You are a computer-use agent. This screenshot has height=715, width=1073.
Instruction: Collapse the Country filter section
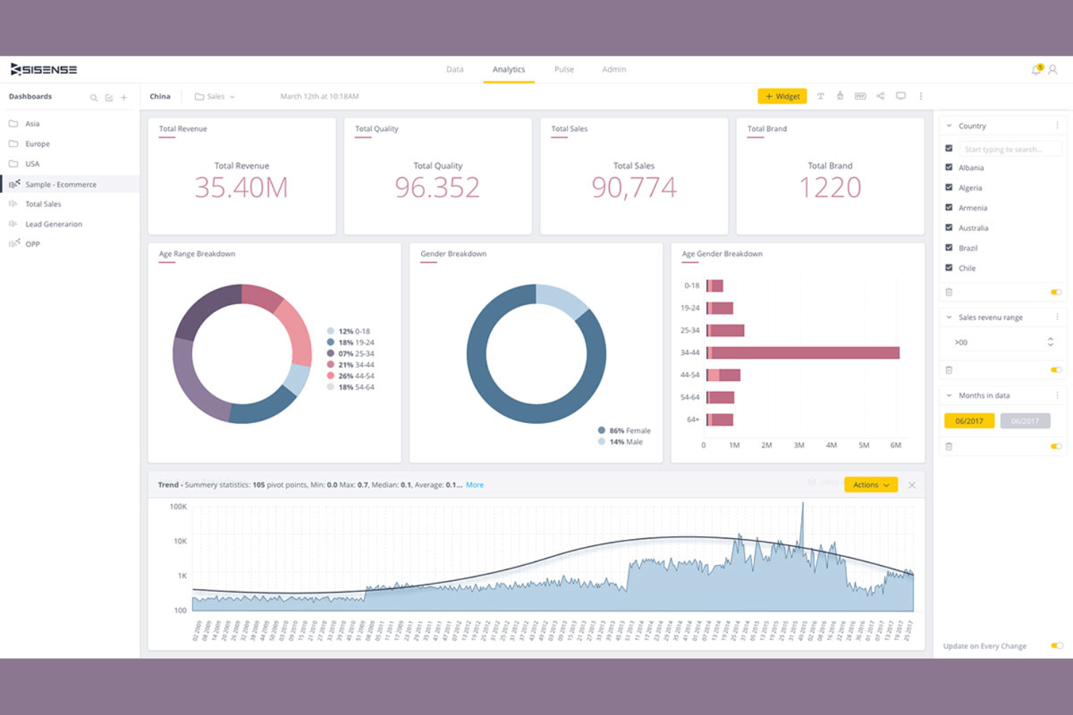coord(948,125)
